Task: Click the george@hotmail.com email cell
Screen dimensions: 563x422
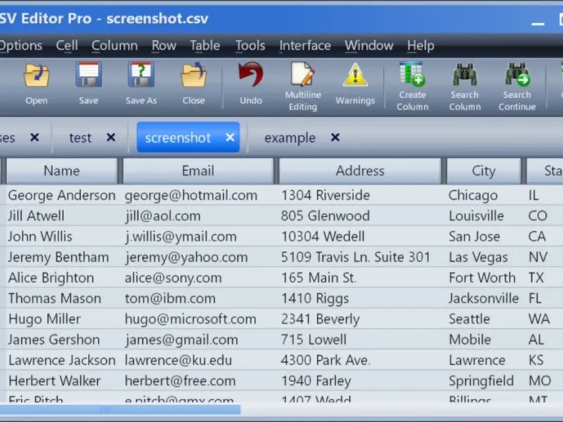Action: coord(200,196)
